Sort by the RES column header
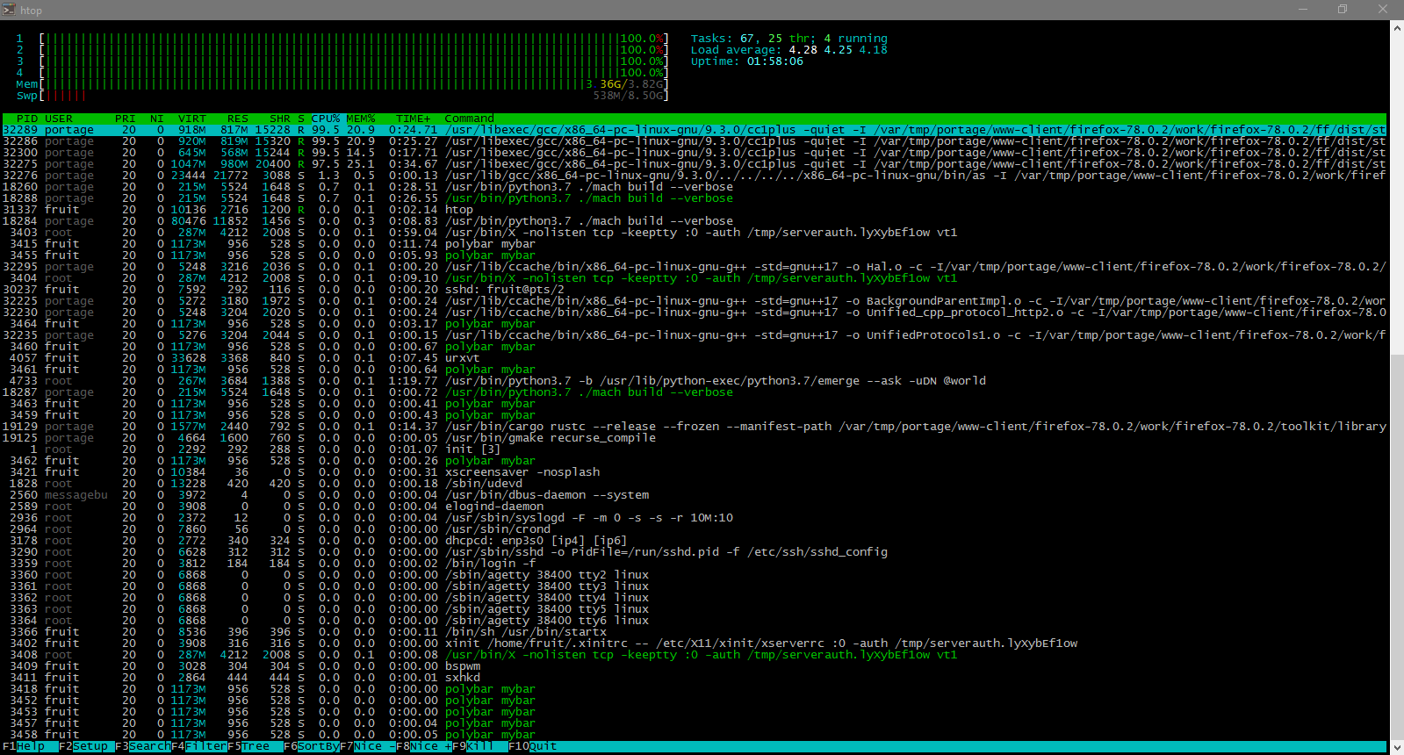Image resolution: width=1404 pixels, height=755 pixels. tap(238, 119)
